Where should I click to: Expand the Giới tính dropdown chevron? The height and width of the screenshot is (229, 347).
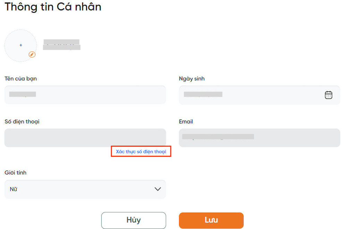point(158,189)
